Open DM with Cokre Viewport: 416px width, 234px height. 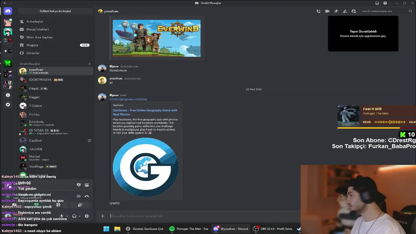click(55, 106)
